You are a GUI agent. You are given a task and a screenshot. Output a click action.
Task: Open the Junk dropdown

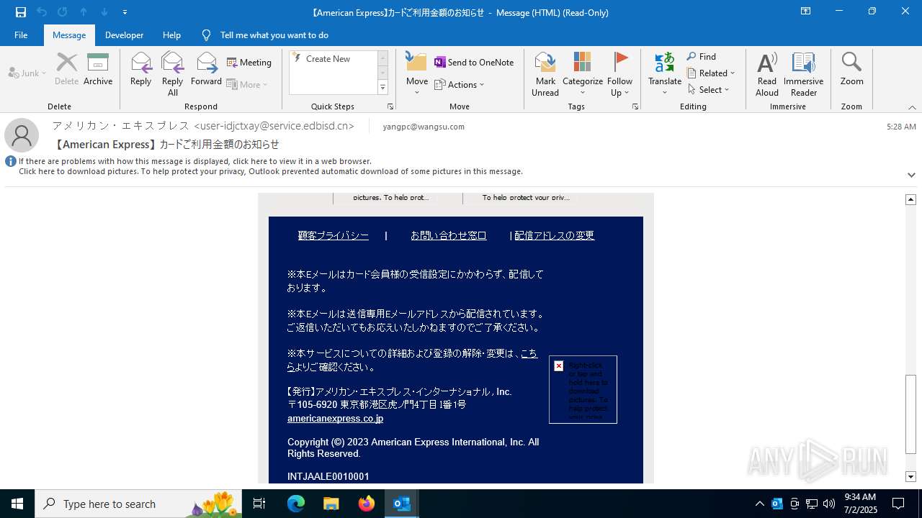click(27, 73)
